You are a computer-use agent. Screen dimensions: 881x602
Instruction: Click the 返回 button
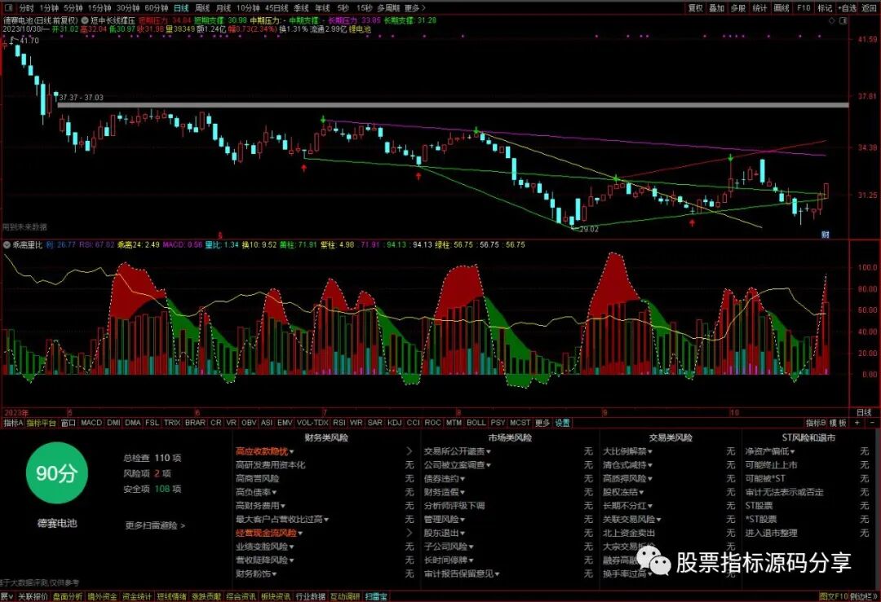869,8
